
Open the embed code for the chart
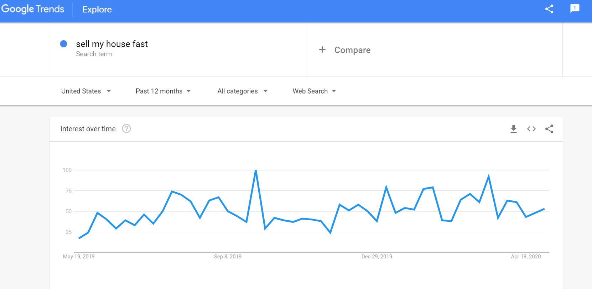click(x=531, y=129)
